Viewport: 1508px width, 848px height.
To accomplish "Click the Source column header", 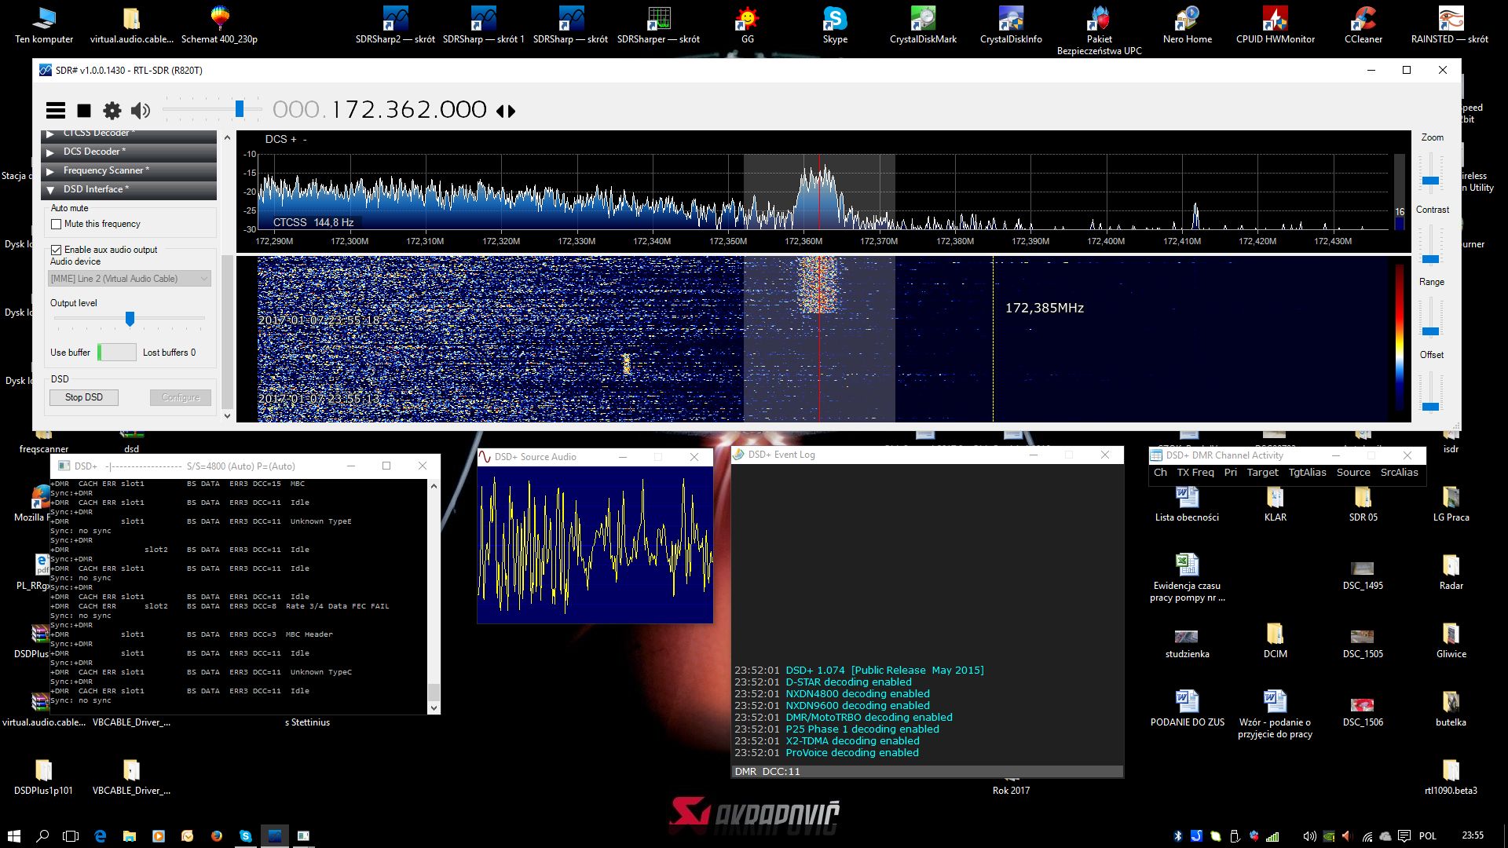I will pos(1353,473).
